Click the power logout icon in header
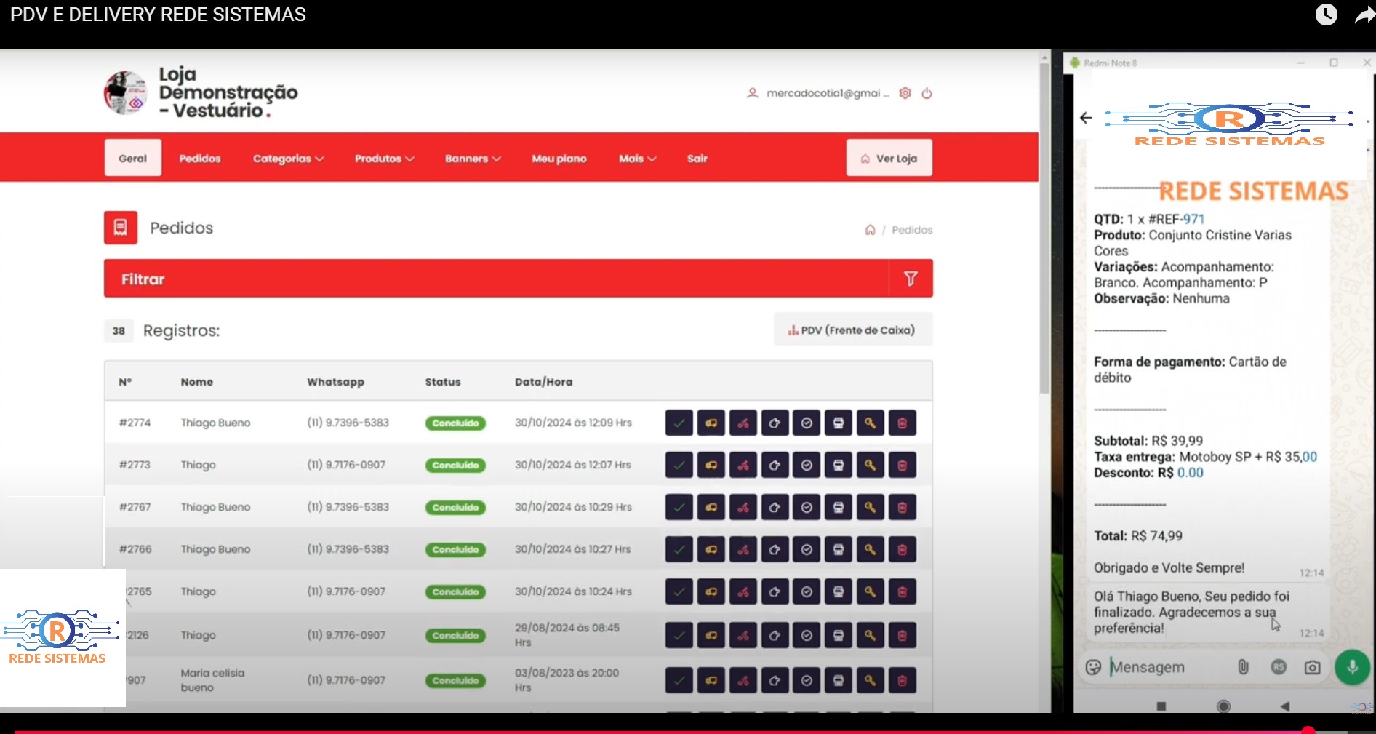 pyautogui.click(x=927, y=93)
